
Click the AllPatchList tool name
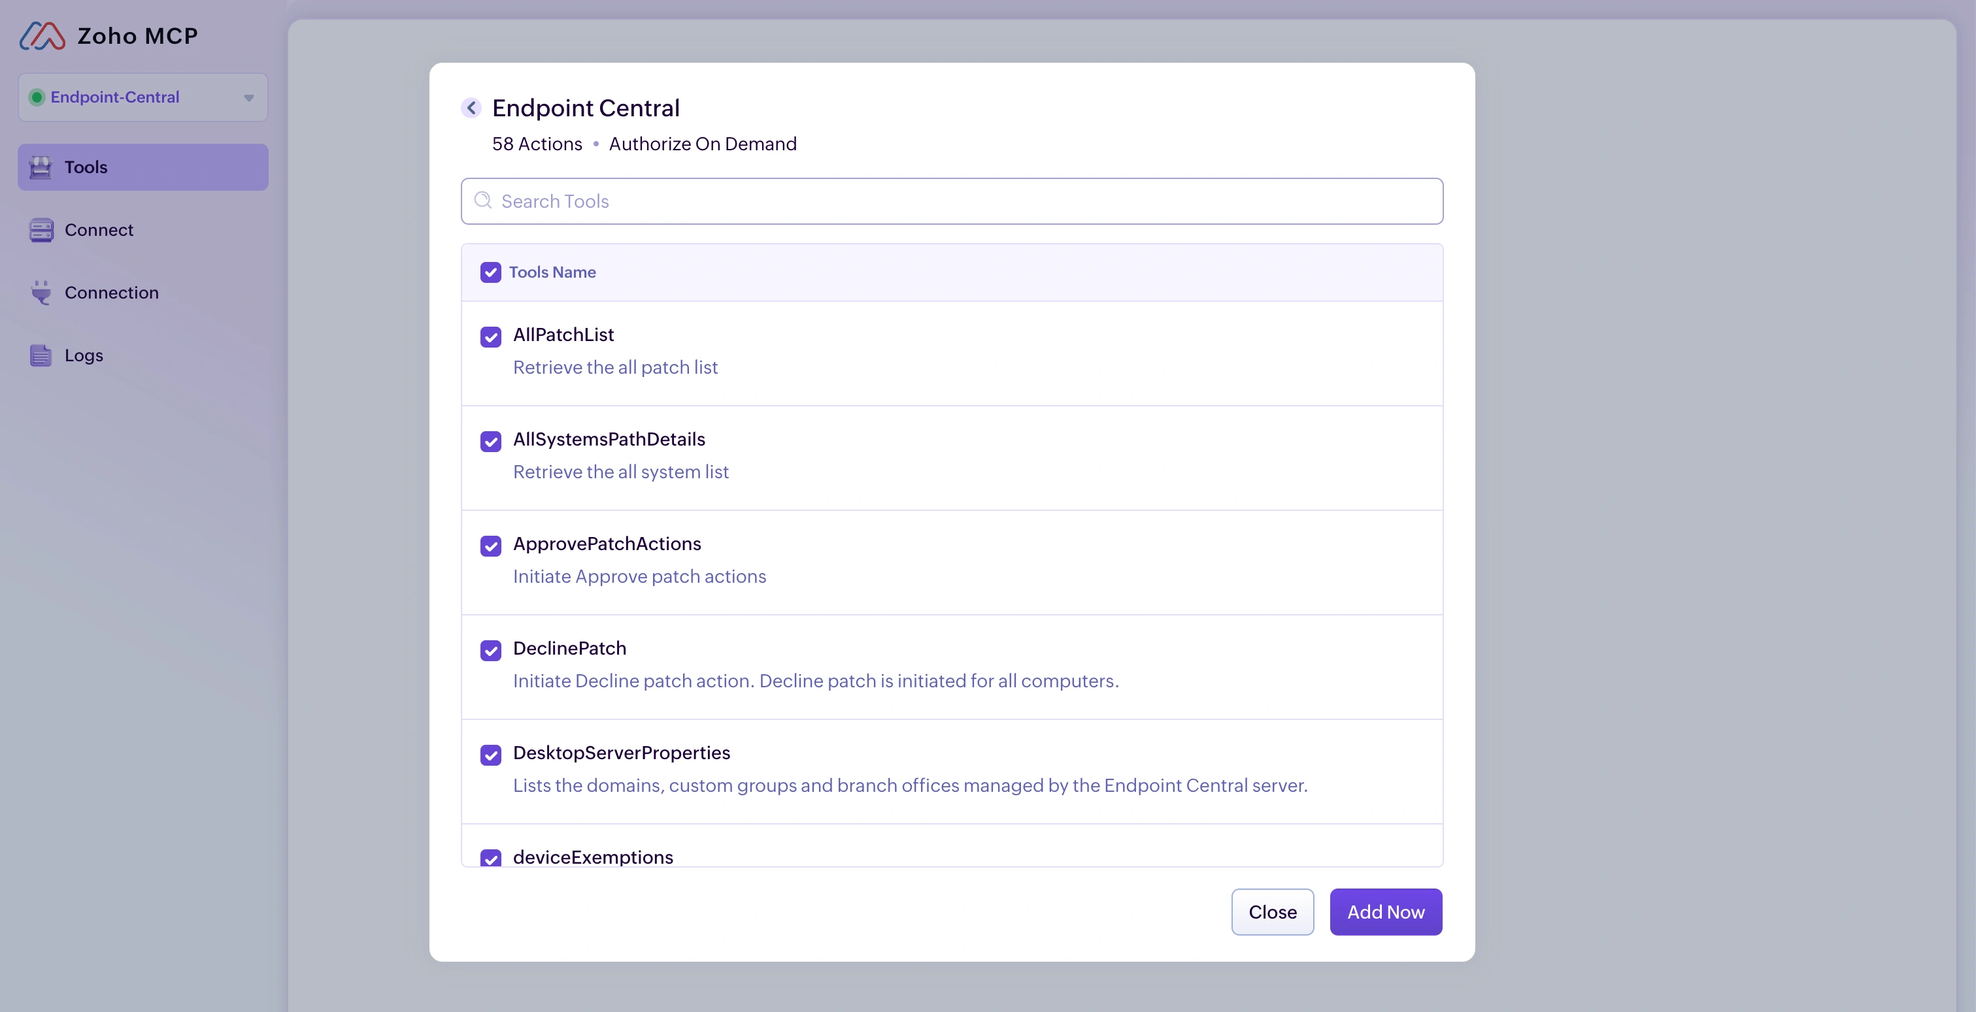(564, 335)
